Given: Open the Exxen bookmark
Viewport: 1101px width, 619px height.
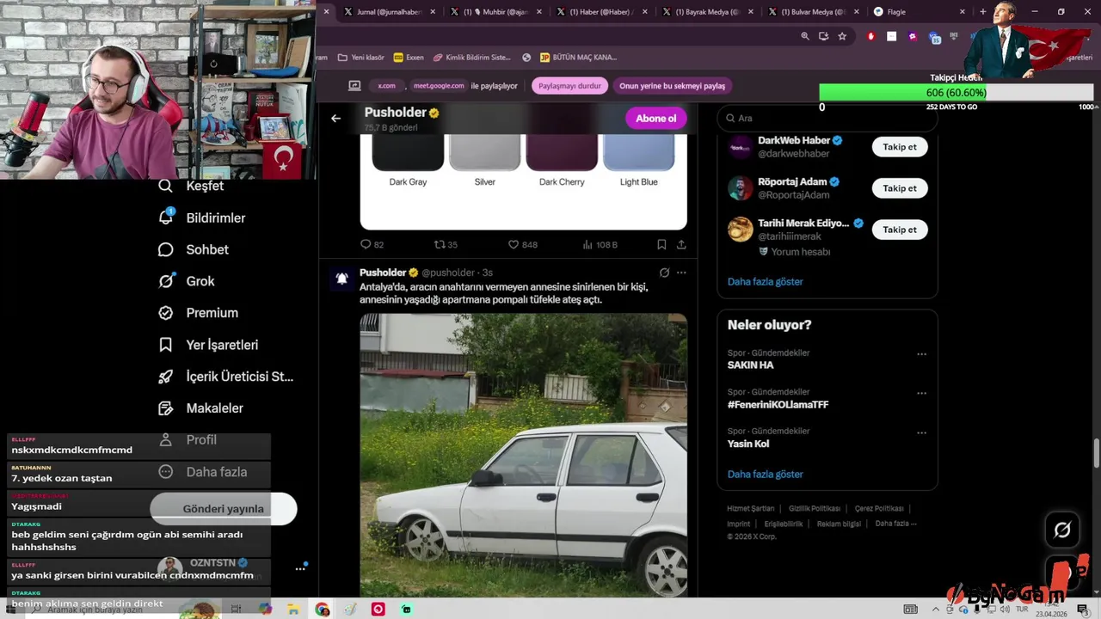Looking at the screenshot, I should pyautogui.click(x=409, y=58).
